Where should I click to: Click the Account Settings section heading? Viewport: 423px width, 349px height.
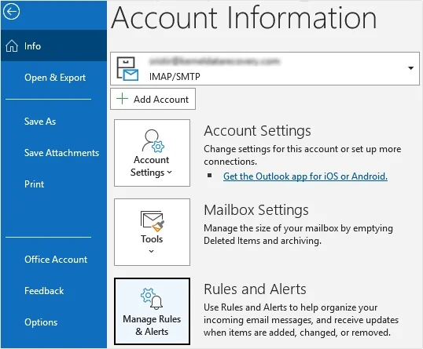257,131
